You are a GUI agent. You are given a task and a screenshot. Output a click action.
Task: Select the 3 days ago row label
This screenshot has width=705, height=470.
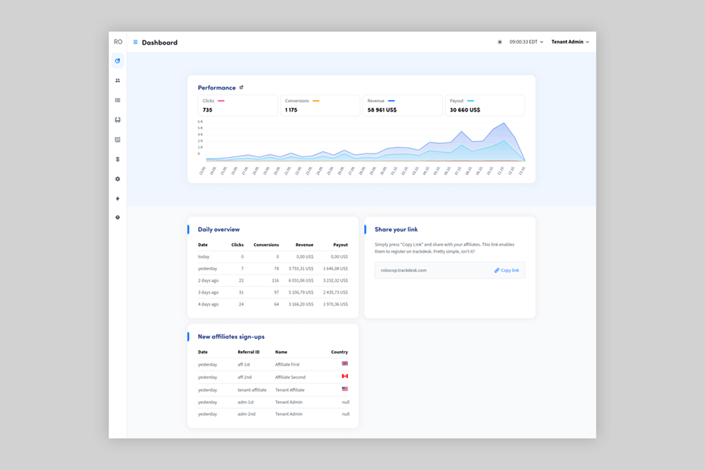(208, 292)
